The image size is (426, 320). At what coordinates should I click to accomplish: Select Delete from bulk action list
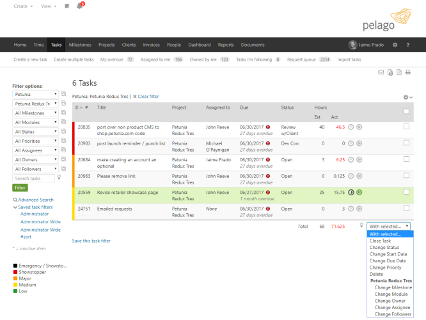[x=390, y=274]
